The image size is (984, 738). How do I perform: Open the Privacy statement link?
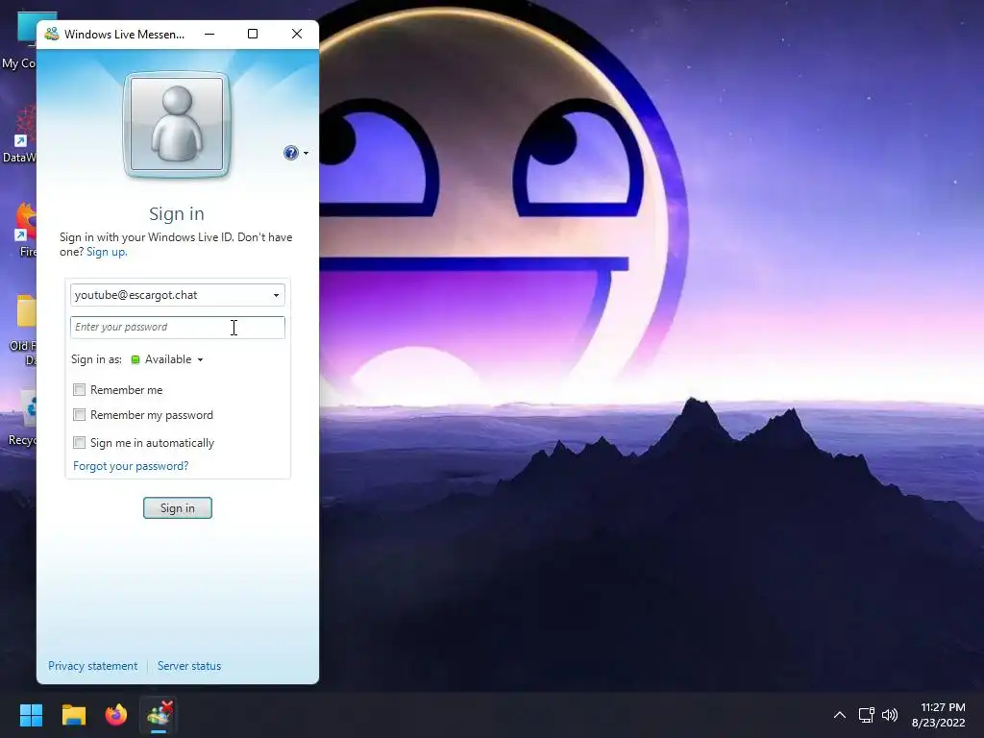(x=93, y=666)
